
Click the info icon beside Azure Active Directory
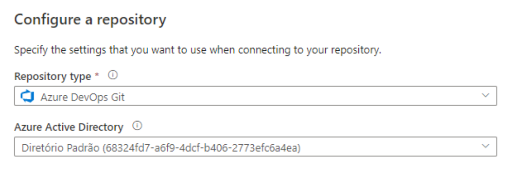pos(138,126)
